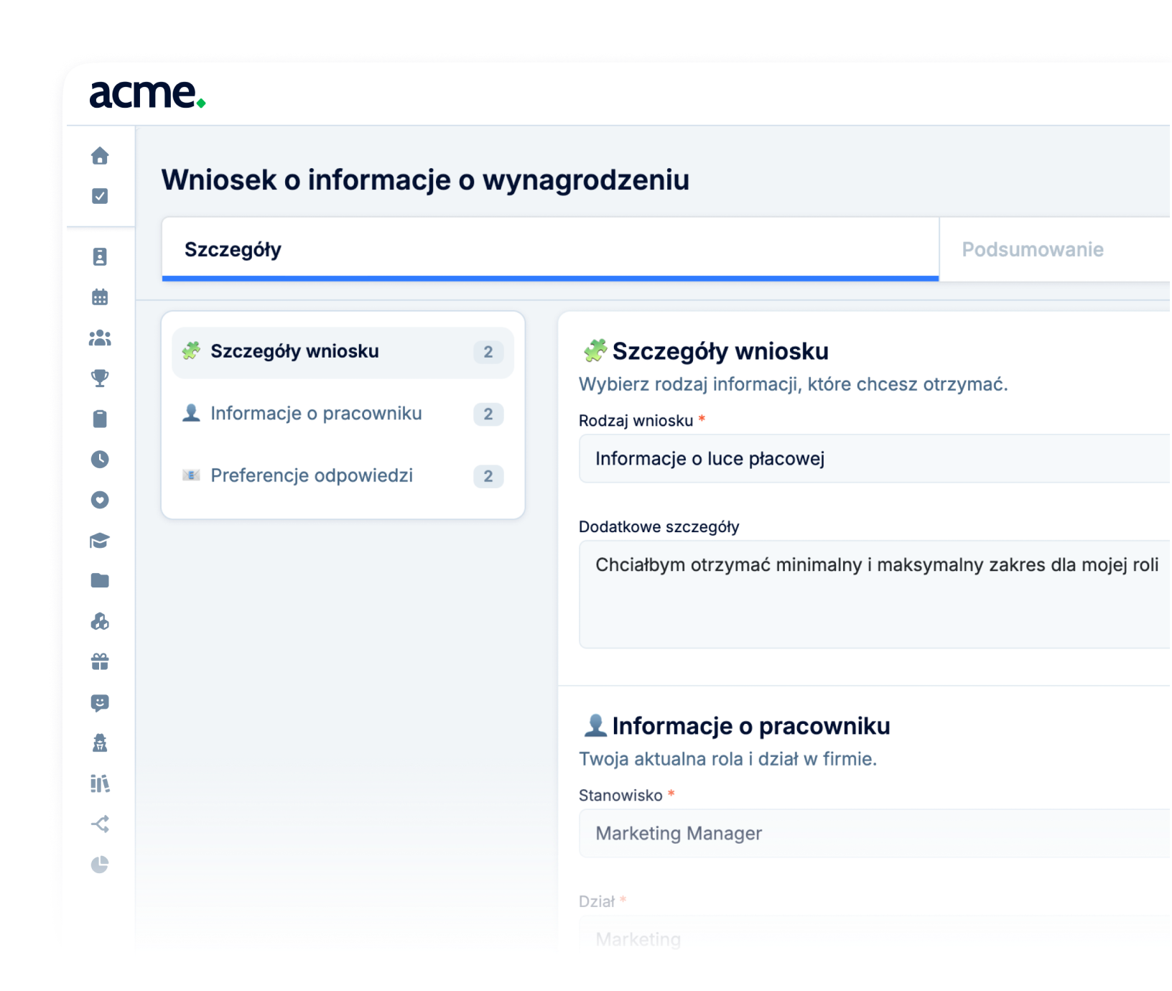Open the Preferencje odpowiedzi section

pyautogui.click(x=311, y=475)
